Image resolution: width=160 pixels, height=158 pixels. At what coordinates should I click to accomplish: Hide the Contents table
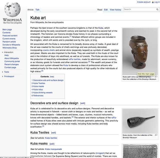52,77
